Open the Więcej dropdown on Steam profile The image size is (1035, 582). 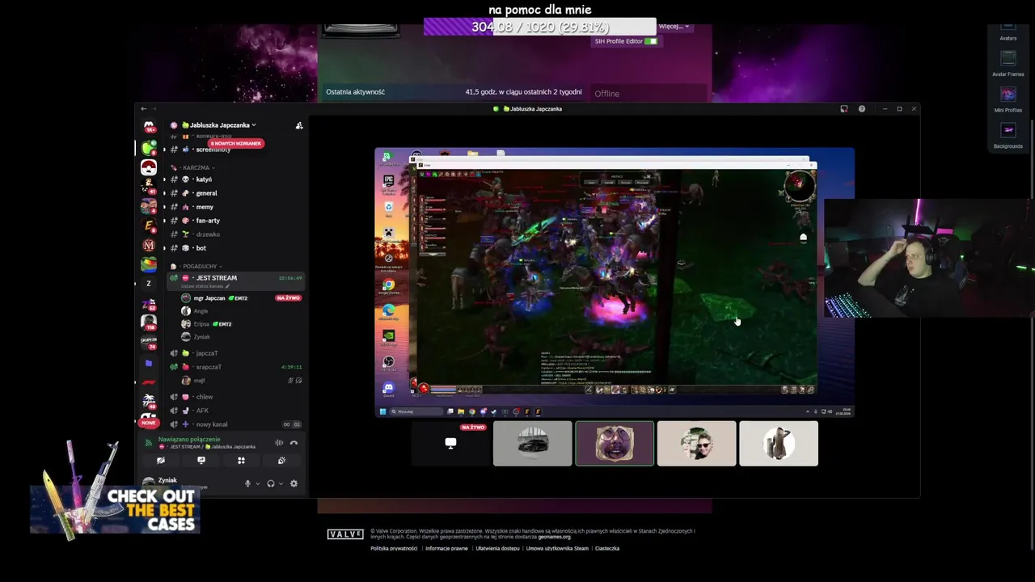click(x=674, y=27)
